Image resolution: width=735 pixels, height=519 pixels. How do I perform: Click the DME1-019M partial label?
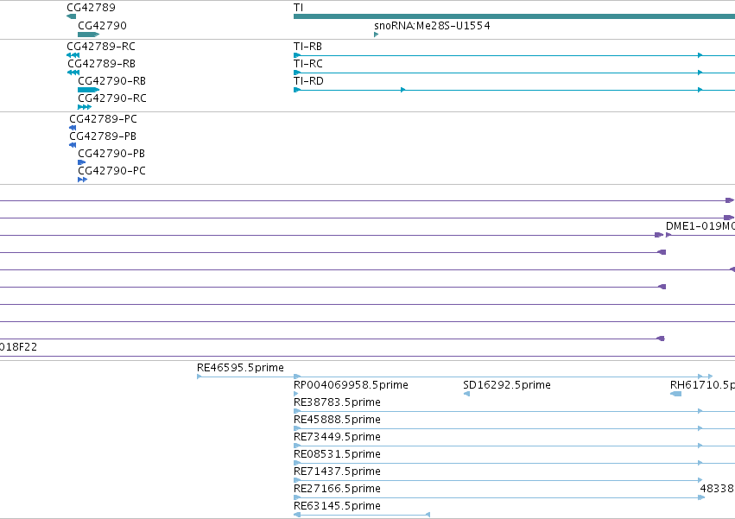(700, 226)
